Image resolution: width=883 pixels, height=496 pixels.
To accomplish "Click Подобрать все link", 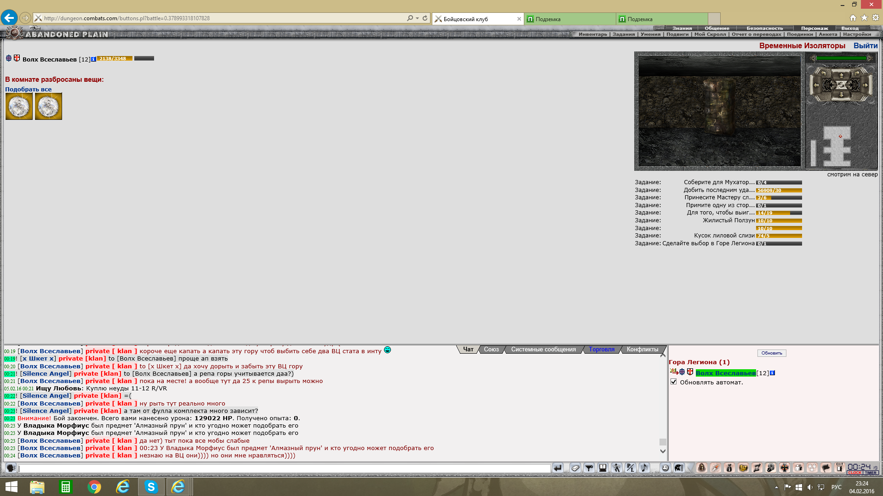I will tap(28, 90).
